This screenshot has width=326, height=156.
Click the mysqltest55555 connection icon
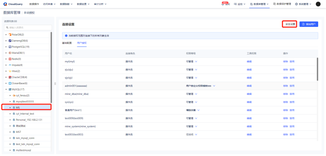[14, 102]
